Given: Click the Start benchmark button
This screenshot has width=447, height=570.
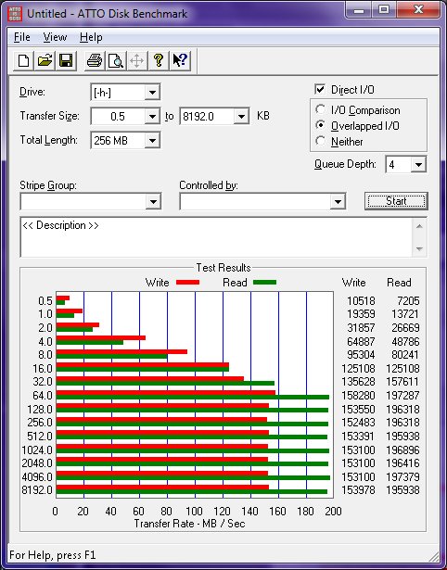Looking at the screenshot, I should pyautogui.click(x=396, y=201).
